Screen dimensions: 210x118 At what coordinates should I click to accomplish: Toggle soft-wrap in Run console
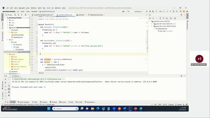click(9, 86)
